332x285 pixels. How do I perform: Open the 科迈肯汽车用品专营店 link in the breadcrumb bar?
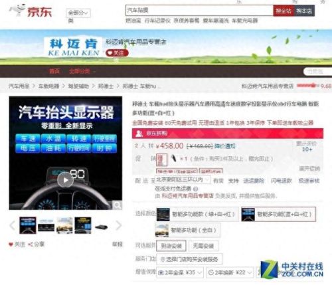pyautogui.click(x=268, y=86)
